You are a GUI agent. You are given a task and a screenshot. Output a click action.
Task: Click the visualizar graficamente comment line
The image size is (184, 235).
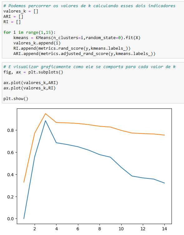90,67
